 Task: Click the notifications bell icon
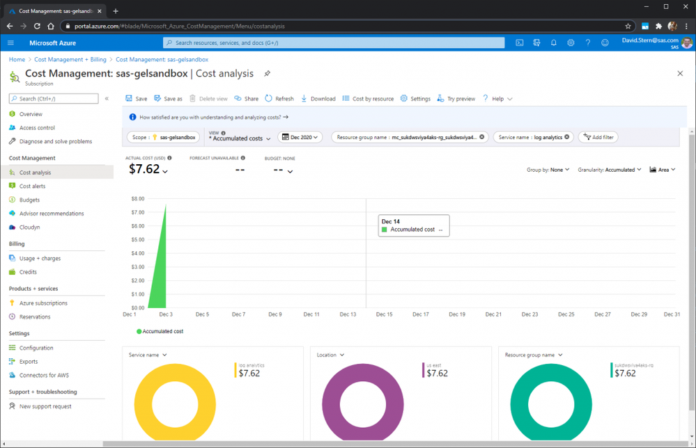pyautogui.click(x=554, y=43)
